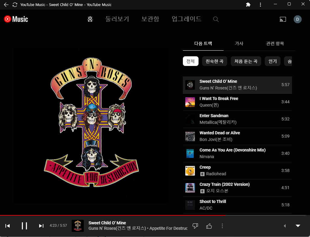Switch to the 다음 트랙 tab
The height and width of the screenshot is (237, 310).
click(x=203, y=43)
